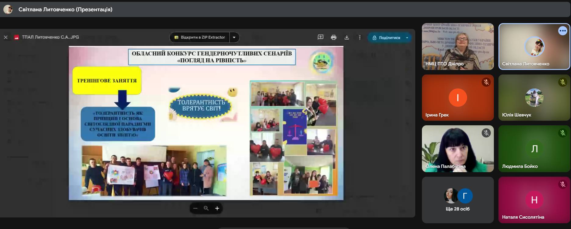Click muted mic icon on Олена Палабугіна tile
This screenshot has height=229, width=571.
click(486, 133)
